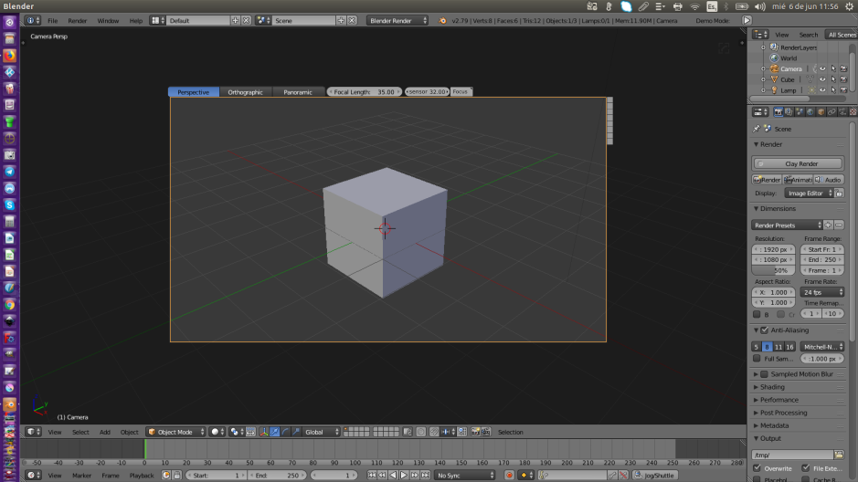
Task: Select the scale manipulator icon
Action: tap(296, 432)
